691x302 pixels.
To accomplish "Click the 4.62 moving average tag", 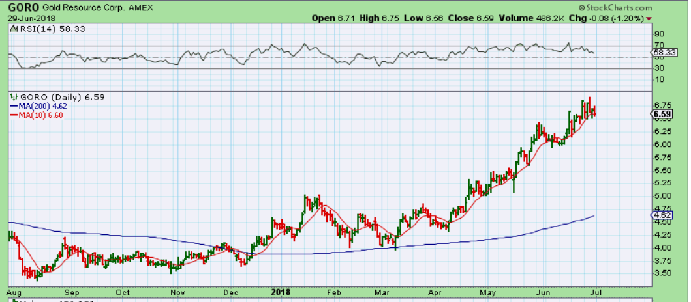I will pyautogui.click(x=662, y=215).
